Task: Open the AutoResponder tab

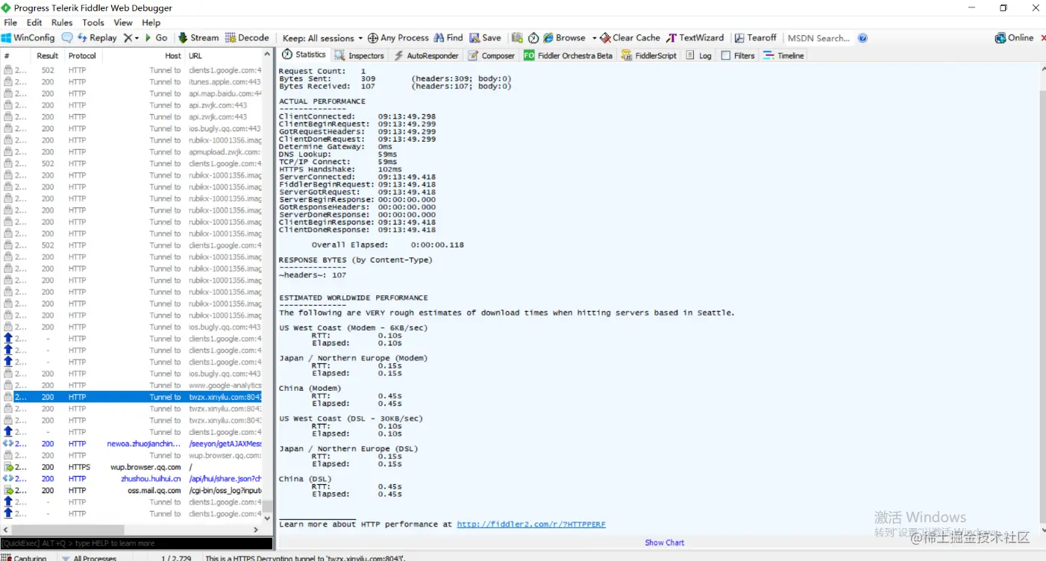Action: pos(426,56)
